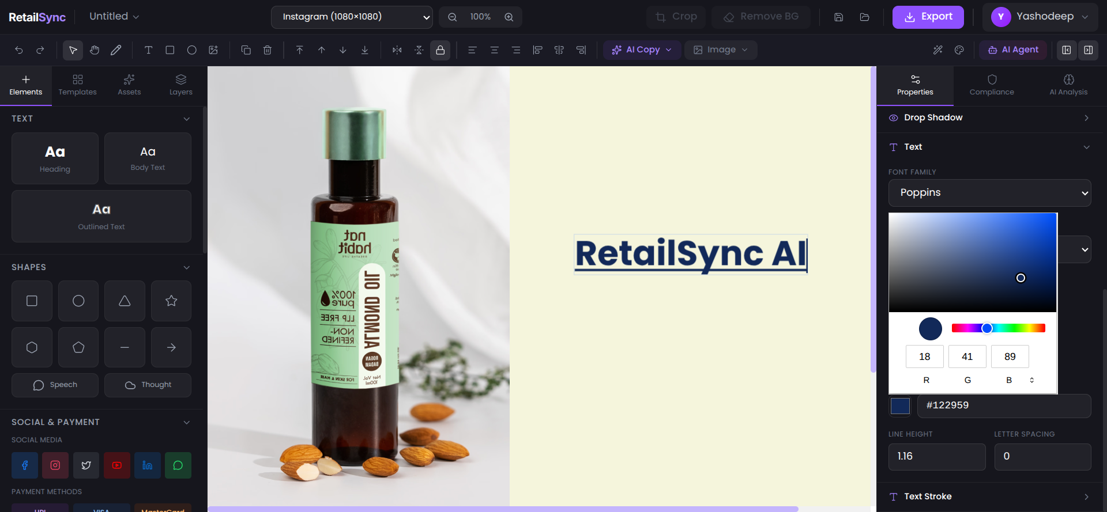Align text right
The height and width of the screenshot is (512, 1107).
(516, 50)
